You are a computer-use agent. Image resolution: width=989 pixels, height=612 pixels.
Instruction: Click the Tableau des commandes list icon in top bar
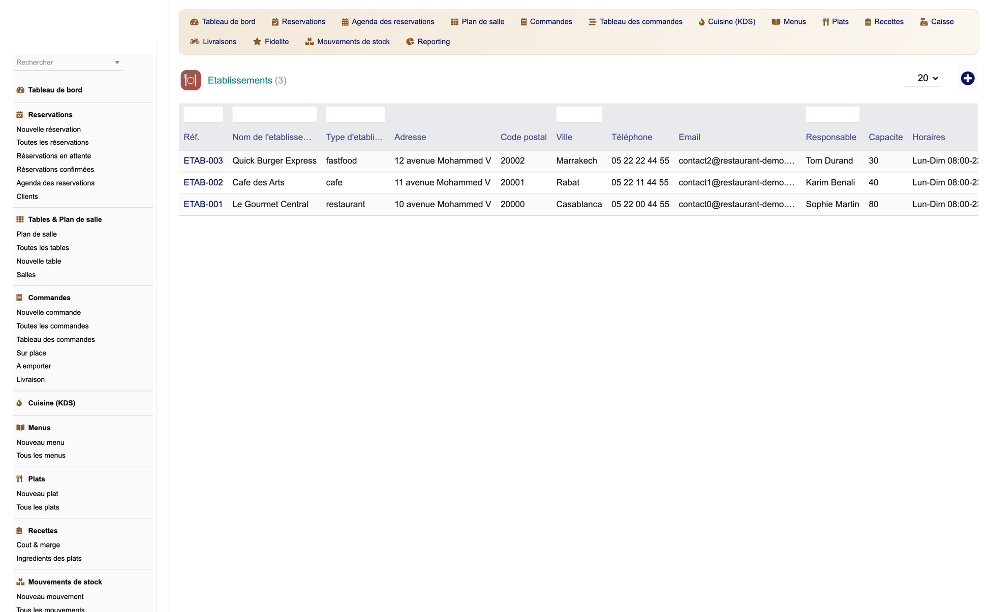592,22
